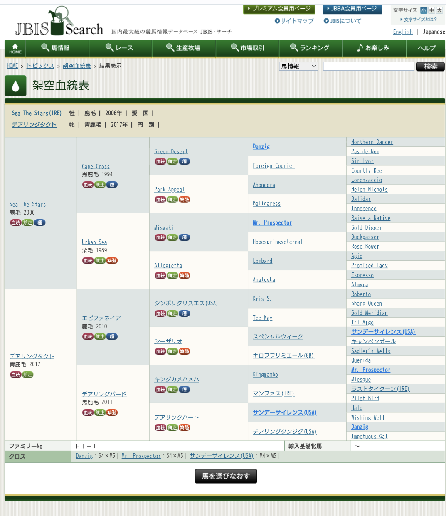Switch language to English
446x516 pixels.
[x=403, y=32]
